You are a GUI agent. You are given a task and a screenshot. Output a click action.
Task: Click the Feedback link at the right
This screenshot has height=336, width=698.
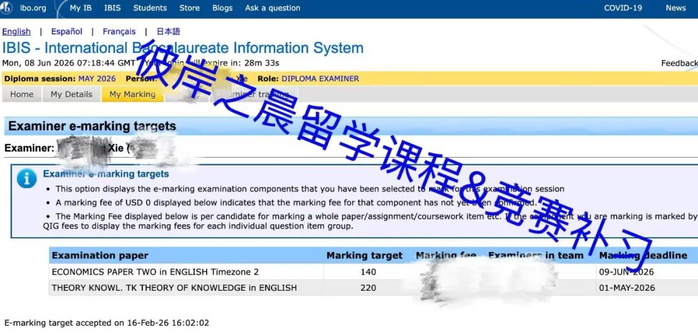[x=679, y=63]
